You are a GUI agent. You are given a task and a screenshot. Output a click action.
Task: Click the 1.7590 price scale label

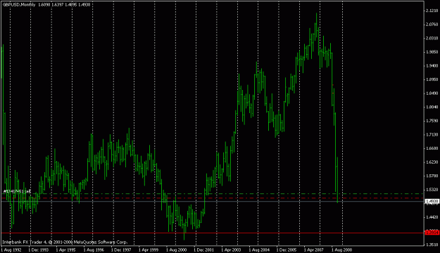pos(432,121)
